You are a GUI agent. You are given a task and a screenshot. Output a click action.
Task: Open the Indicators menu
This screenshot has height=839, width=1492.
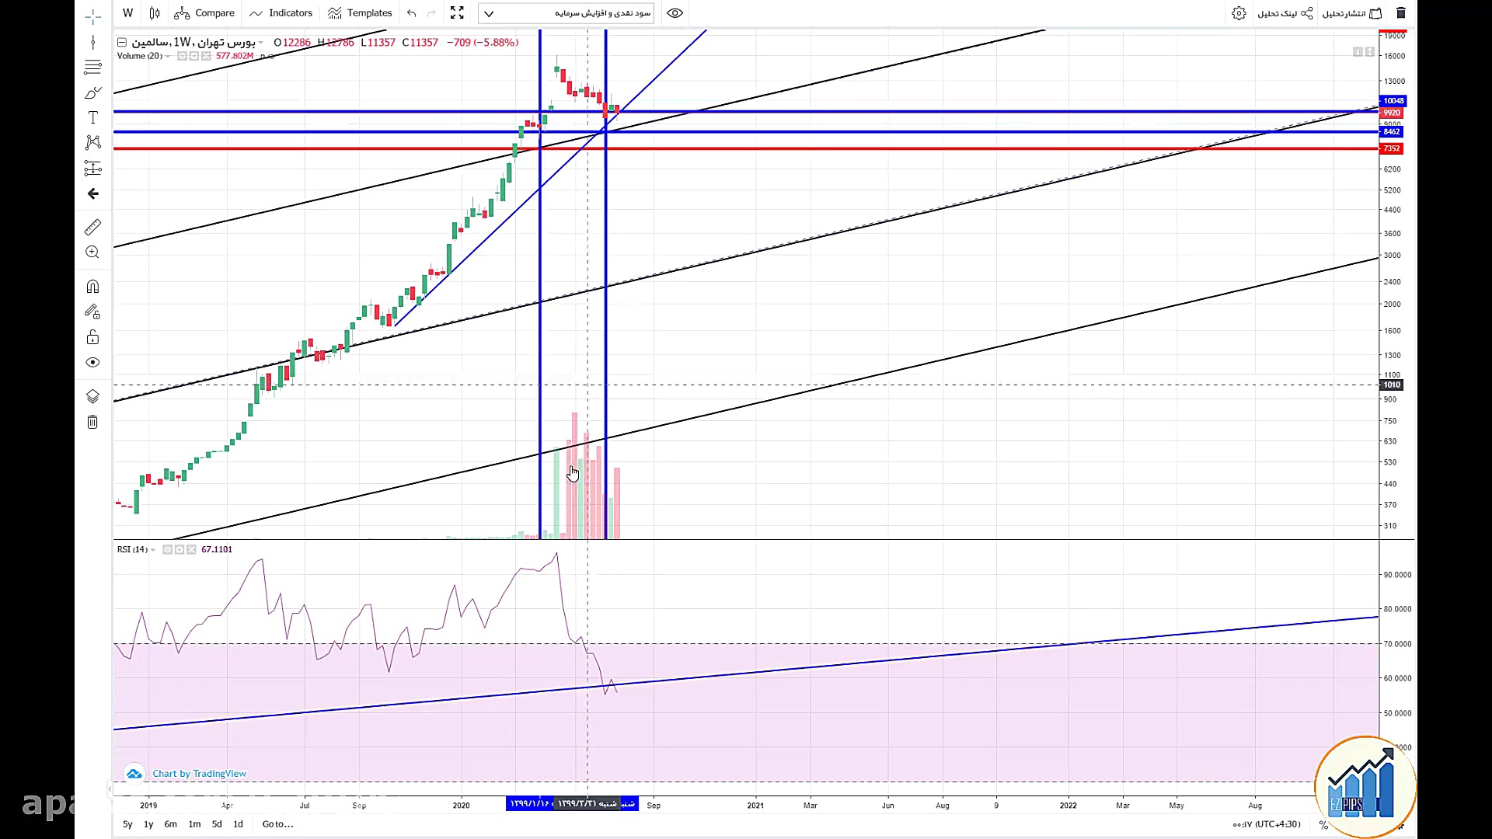coord(281,13)
